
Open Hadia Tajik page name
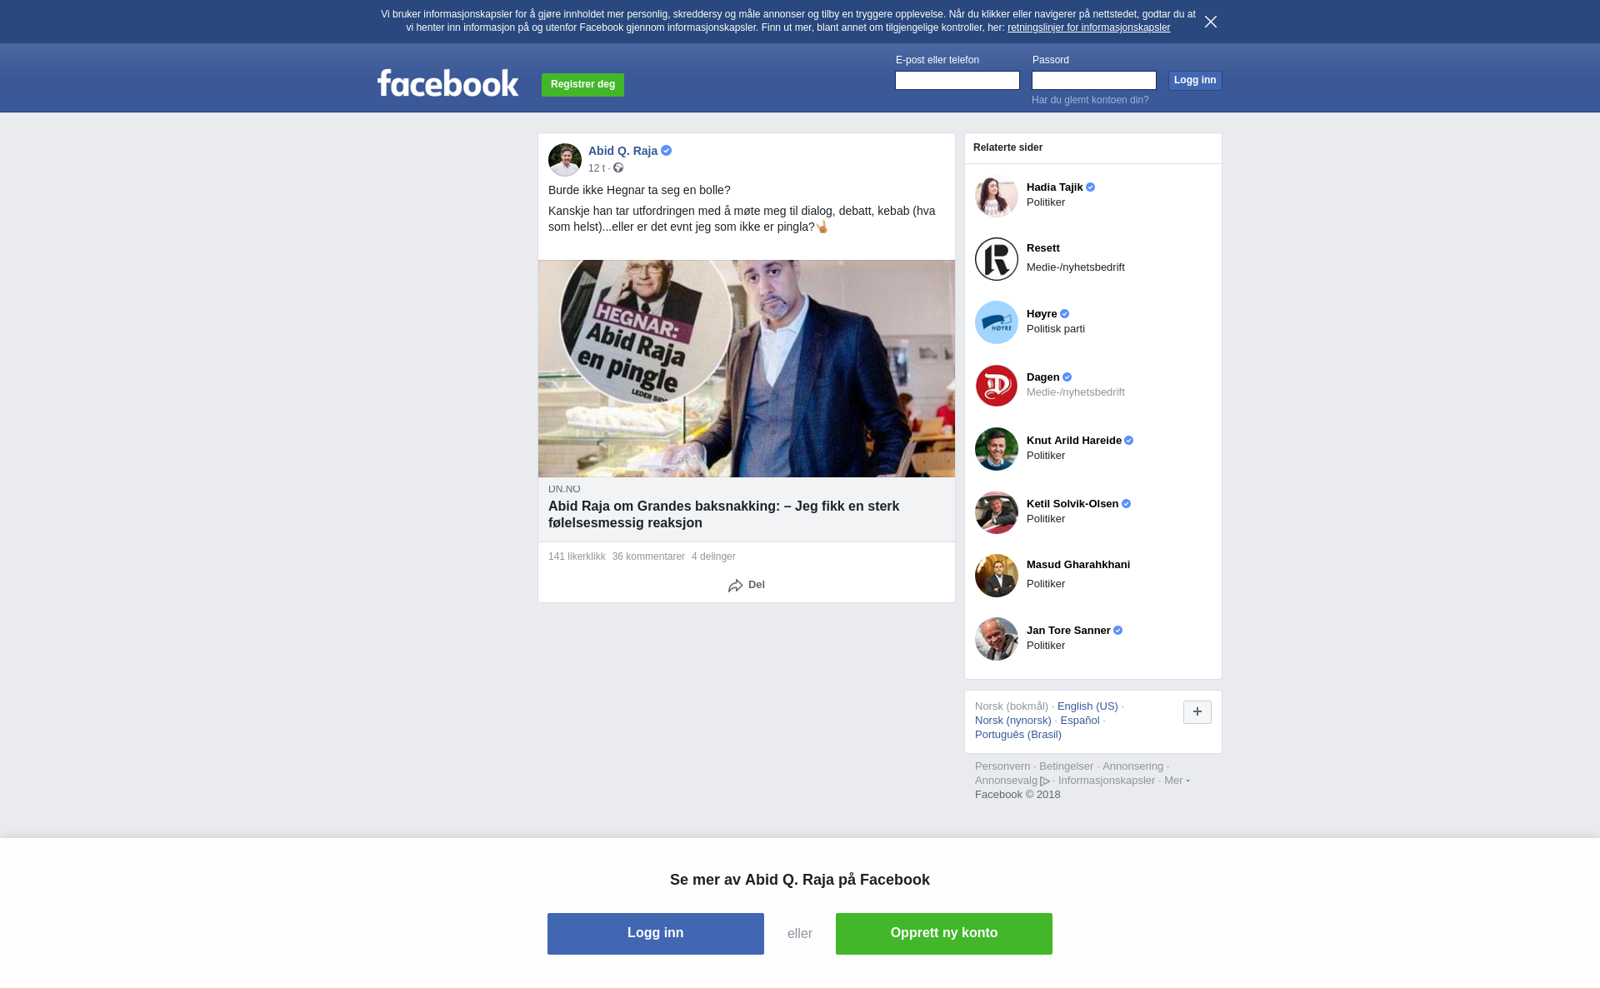[x=1055, y=187]
